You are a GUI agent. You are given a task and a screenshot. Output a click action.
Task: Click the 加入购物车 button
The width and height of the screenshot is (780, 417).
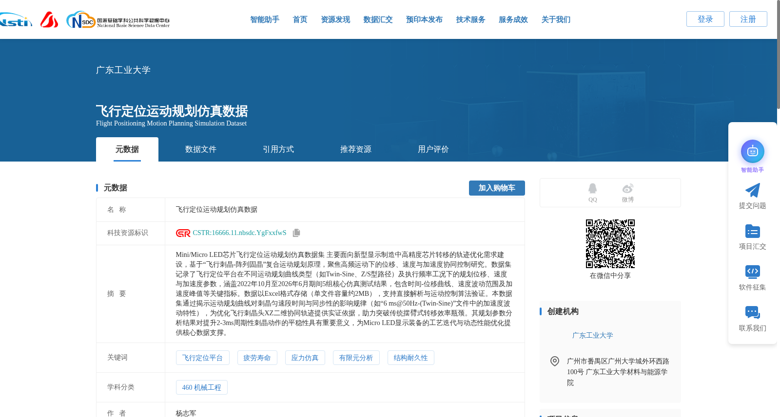497,188
